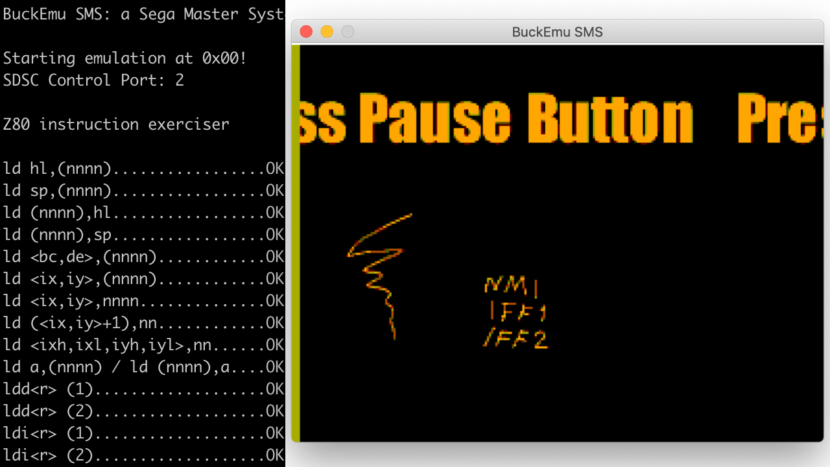Click the disabled zoom button of BuckEmu SMS
The width and height of the screenshot is (830, 467).
[x=348, y=31]
